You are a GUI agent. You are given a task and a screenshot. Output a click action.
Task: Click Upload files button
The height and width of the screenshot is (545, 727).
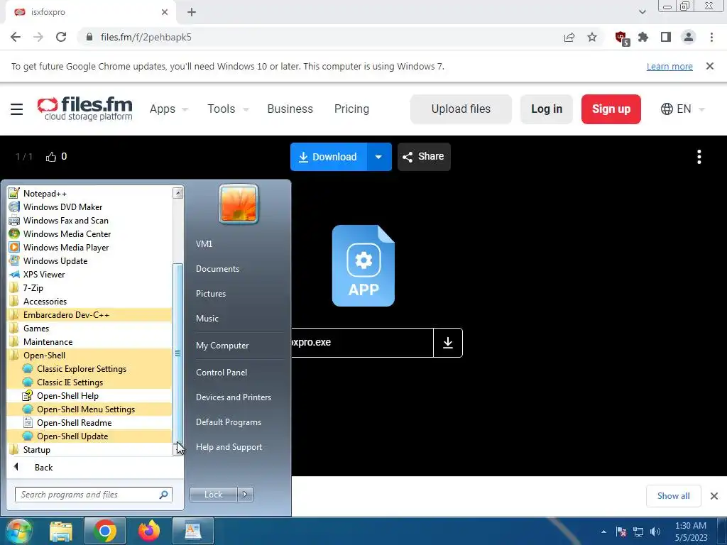(x=461, y=109)
